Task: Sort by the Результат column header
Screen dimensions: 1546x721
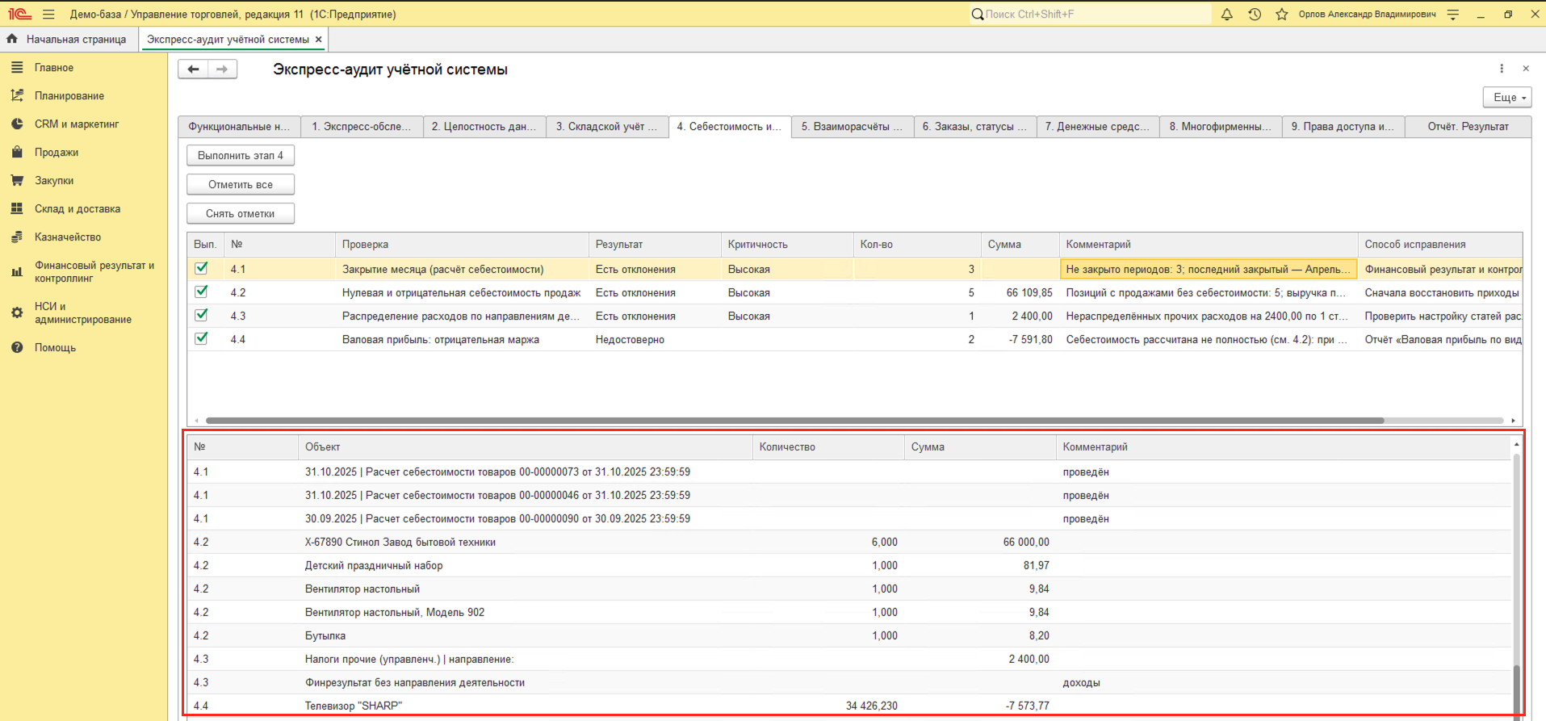Action: click(655, 245)
